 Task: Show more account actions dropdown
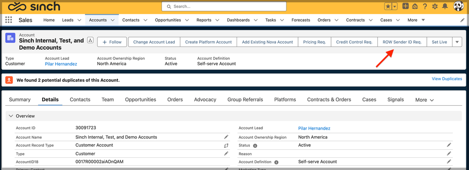[457, 42]
